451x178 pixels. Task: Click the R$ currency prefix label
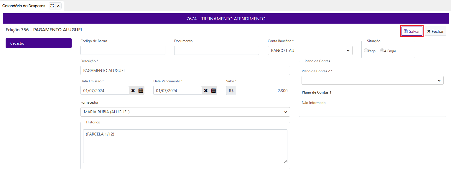point(231,91)
